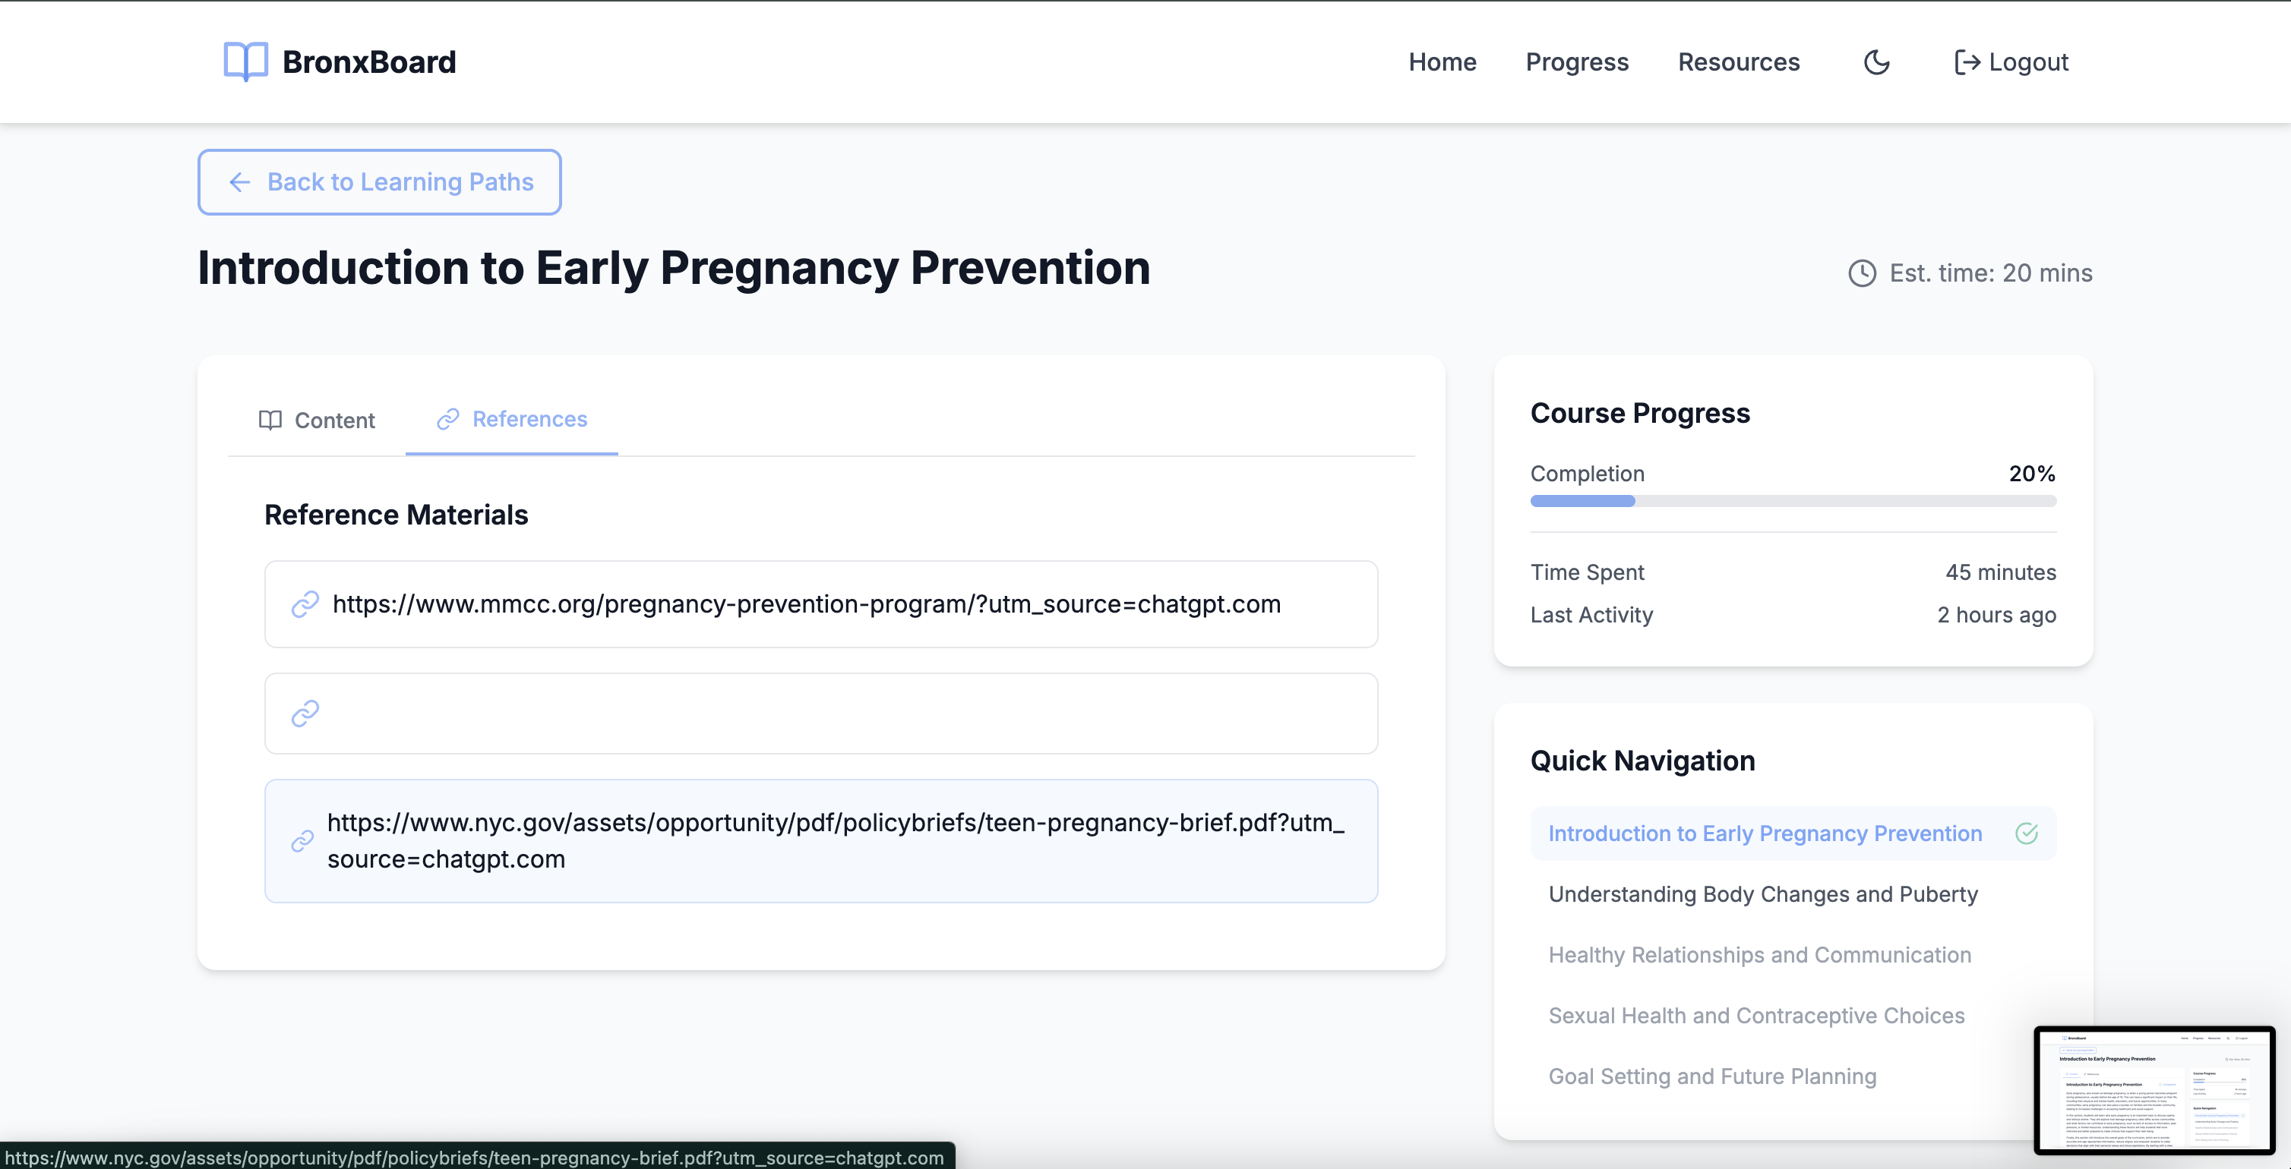Click the Logout arrow icon
Screen dimensions: 2291x1169
pos(1967,62)
